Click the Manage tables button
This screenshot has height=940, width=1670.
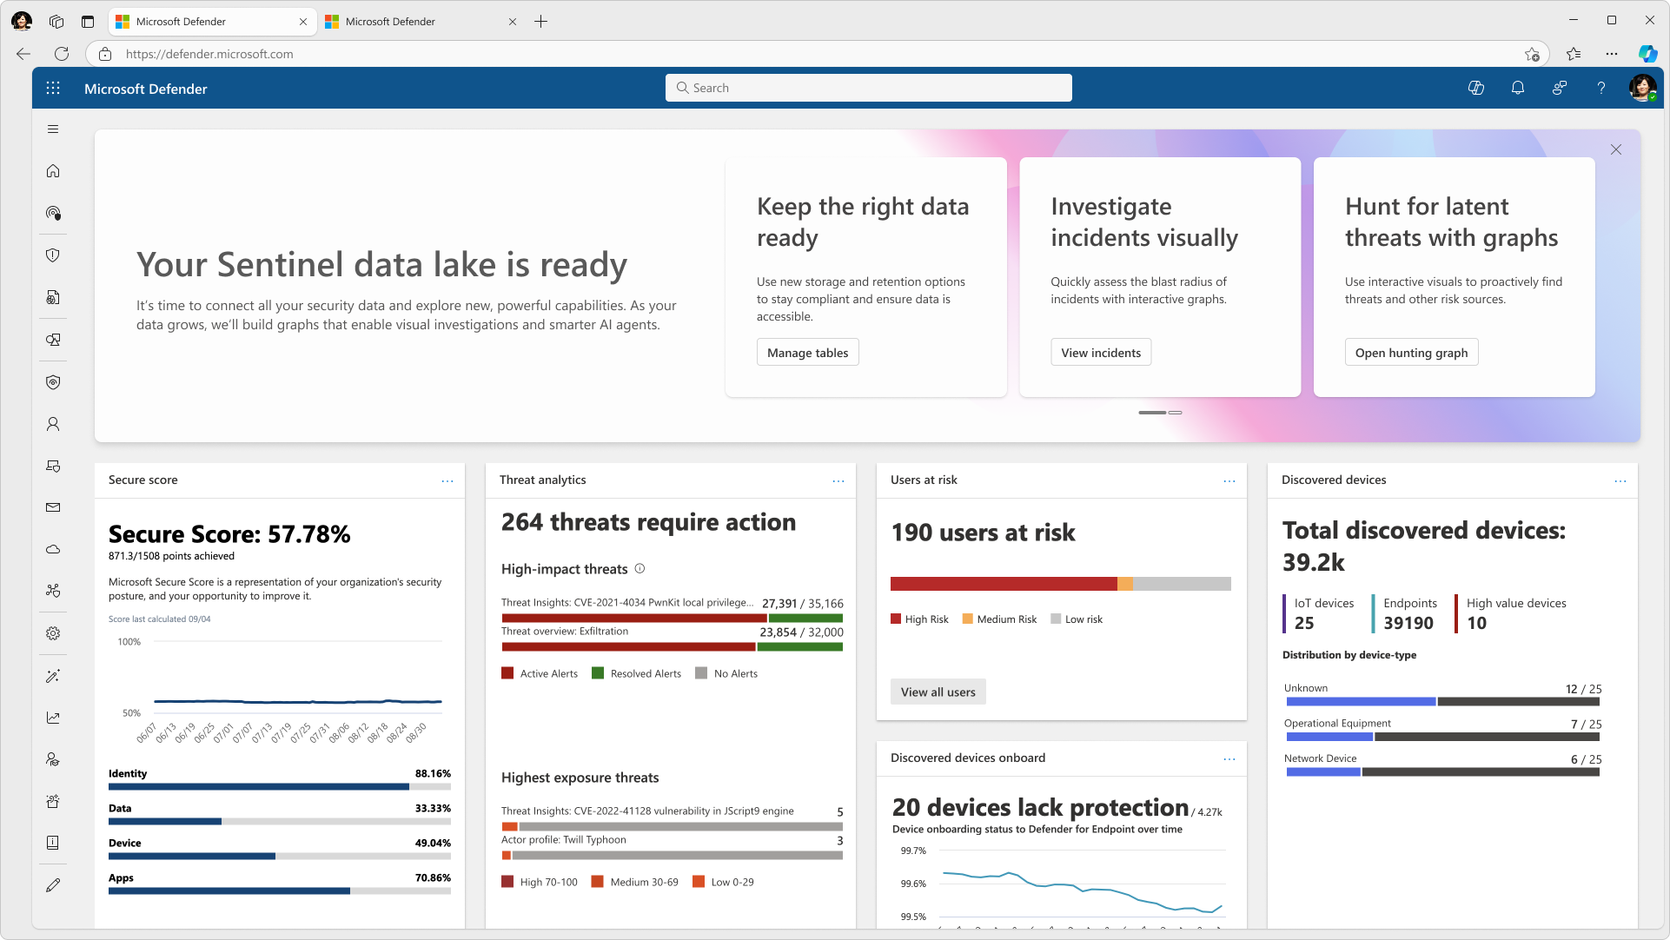pyautogui.click(x=807, y=353)
